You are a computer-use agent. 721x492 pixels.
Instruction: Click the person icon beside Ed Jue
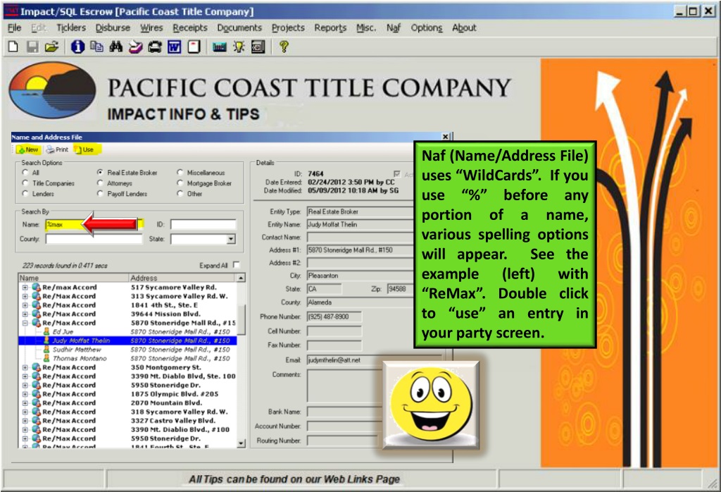click(x=46, y=331)
